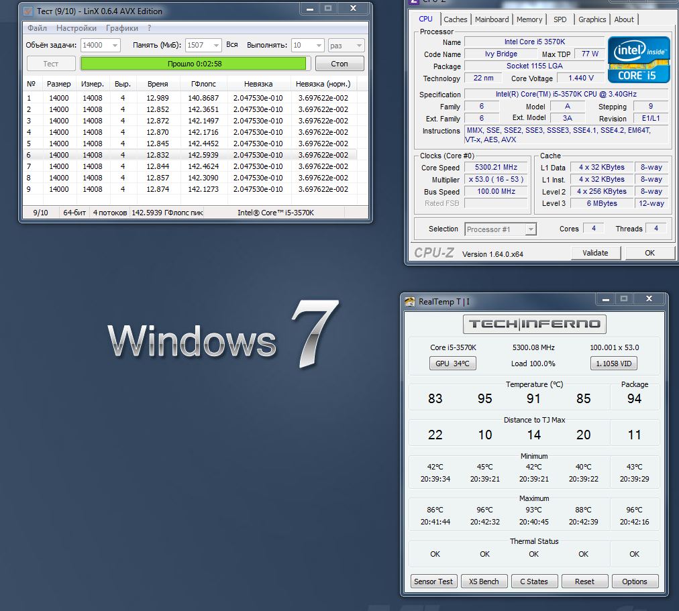Select result row with 140.8687 ГФлопс

[x=190, y=98]
